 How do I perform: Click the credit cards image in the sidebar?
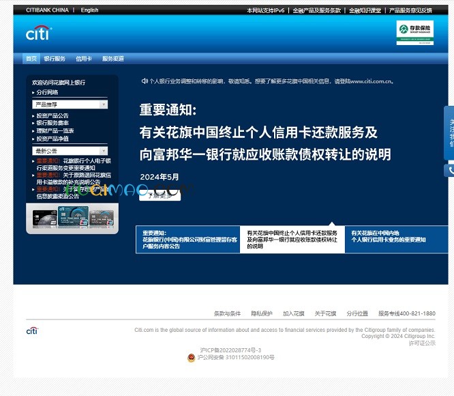73,217
